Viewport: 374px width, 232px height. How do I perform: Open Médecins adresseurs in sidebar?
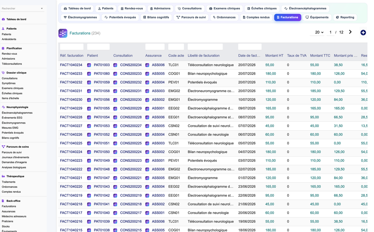click(14, 216)
